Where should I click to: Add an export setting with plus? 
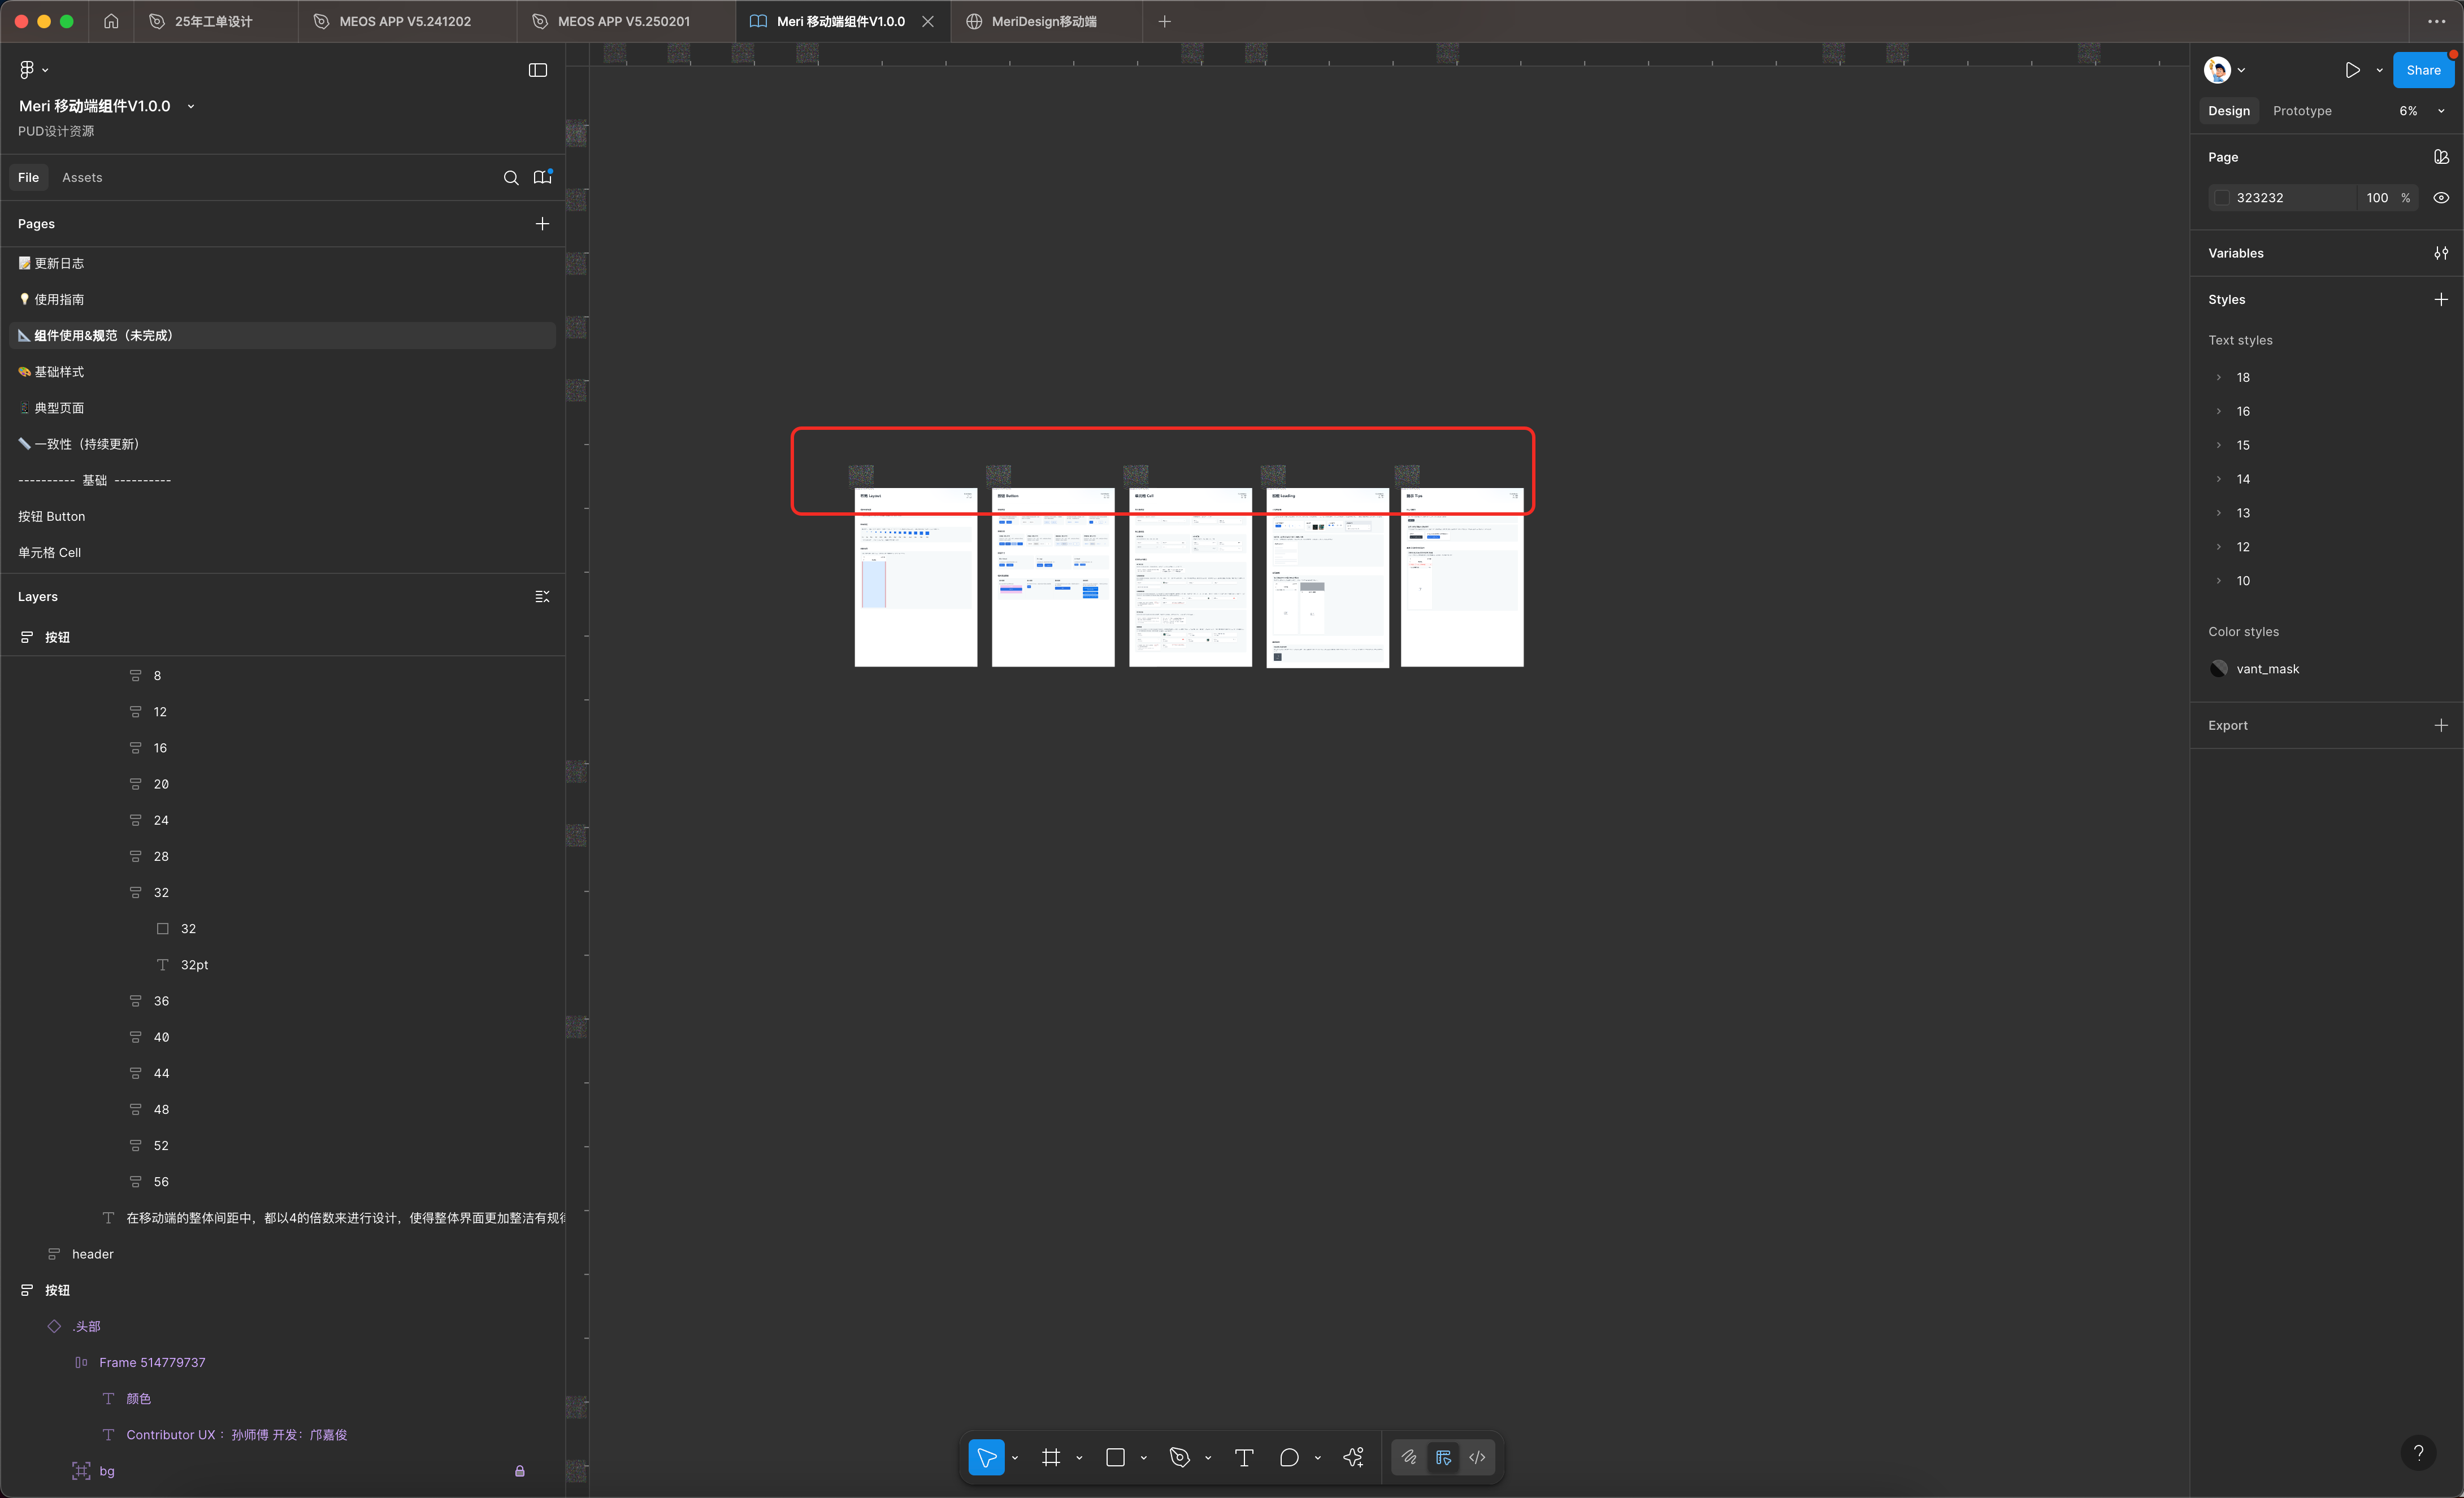(2441, 725)
